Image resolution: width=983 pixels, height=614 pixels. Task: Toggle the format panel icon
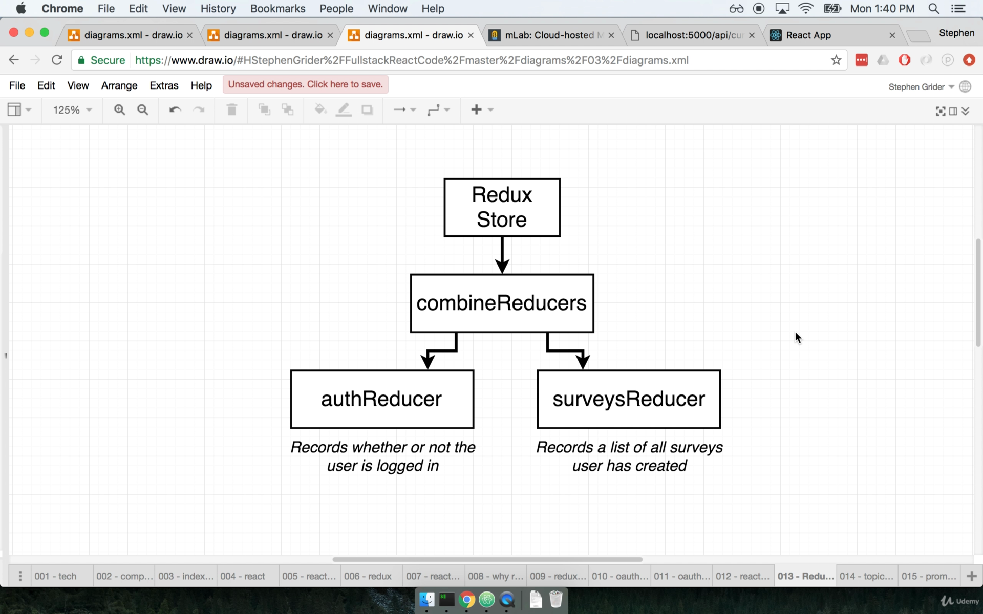(953, 111)
